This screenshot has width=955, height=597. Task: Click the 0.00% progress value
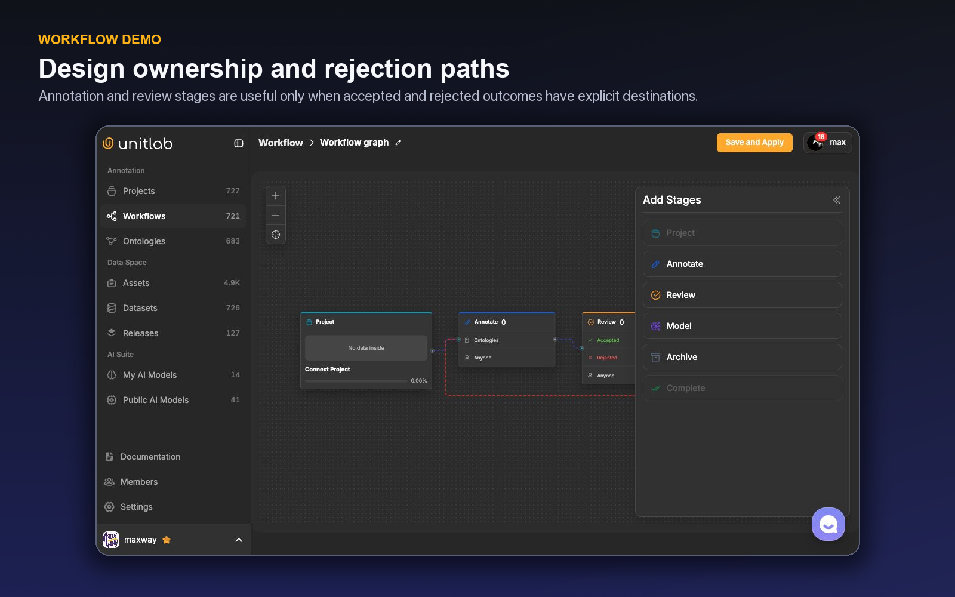(x=418, y=381)
